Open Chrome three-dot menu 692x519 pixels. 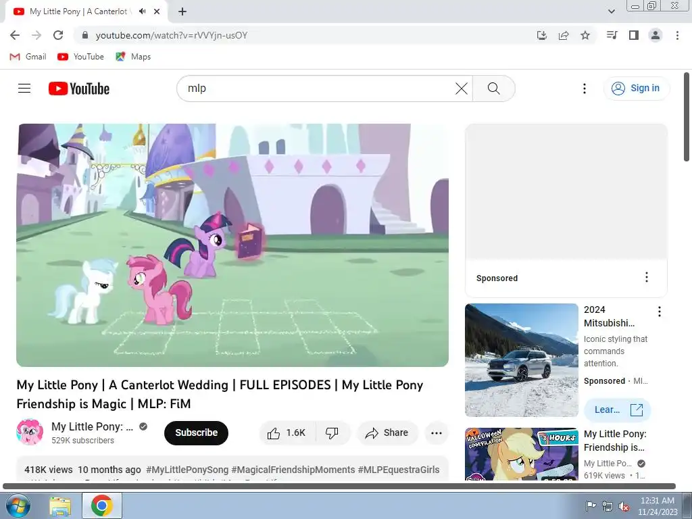click(677, 35)
